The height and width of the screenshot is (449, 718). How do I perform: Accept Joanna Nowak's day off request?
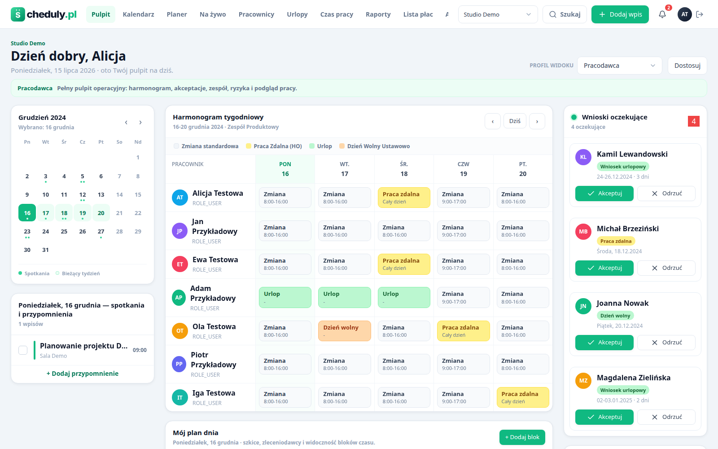(x=604, y=343)
